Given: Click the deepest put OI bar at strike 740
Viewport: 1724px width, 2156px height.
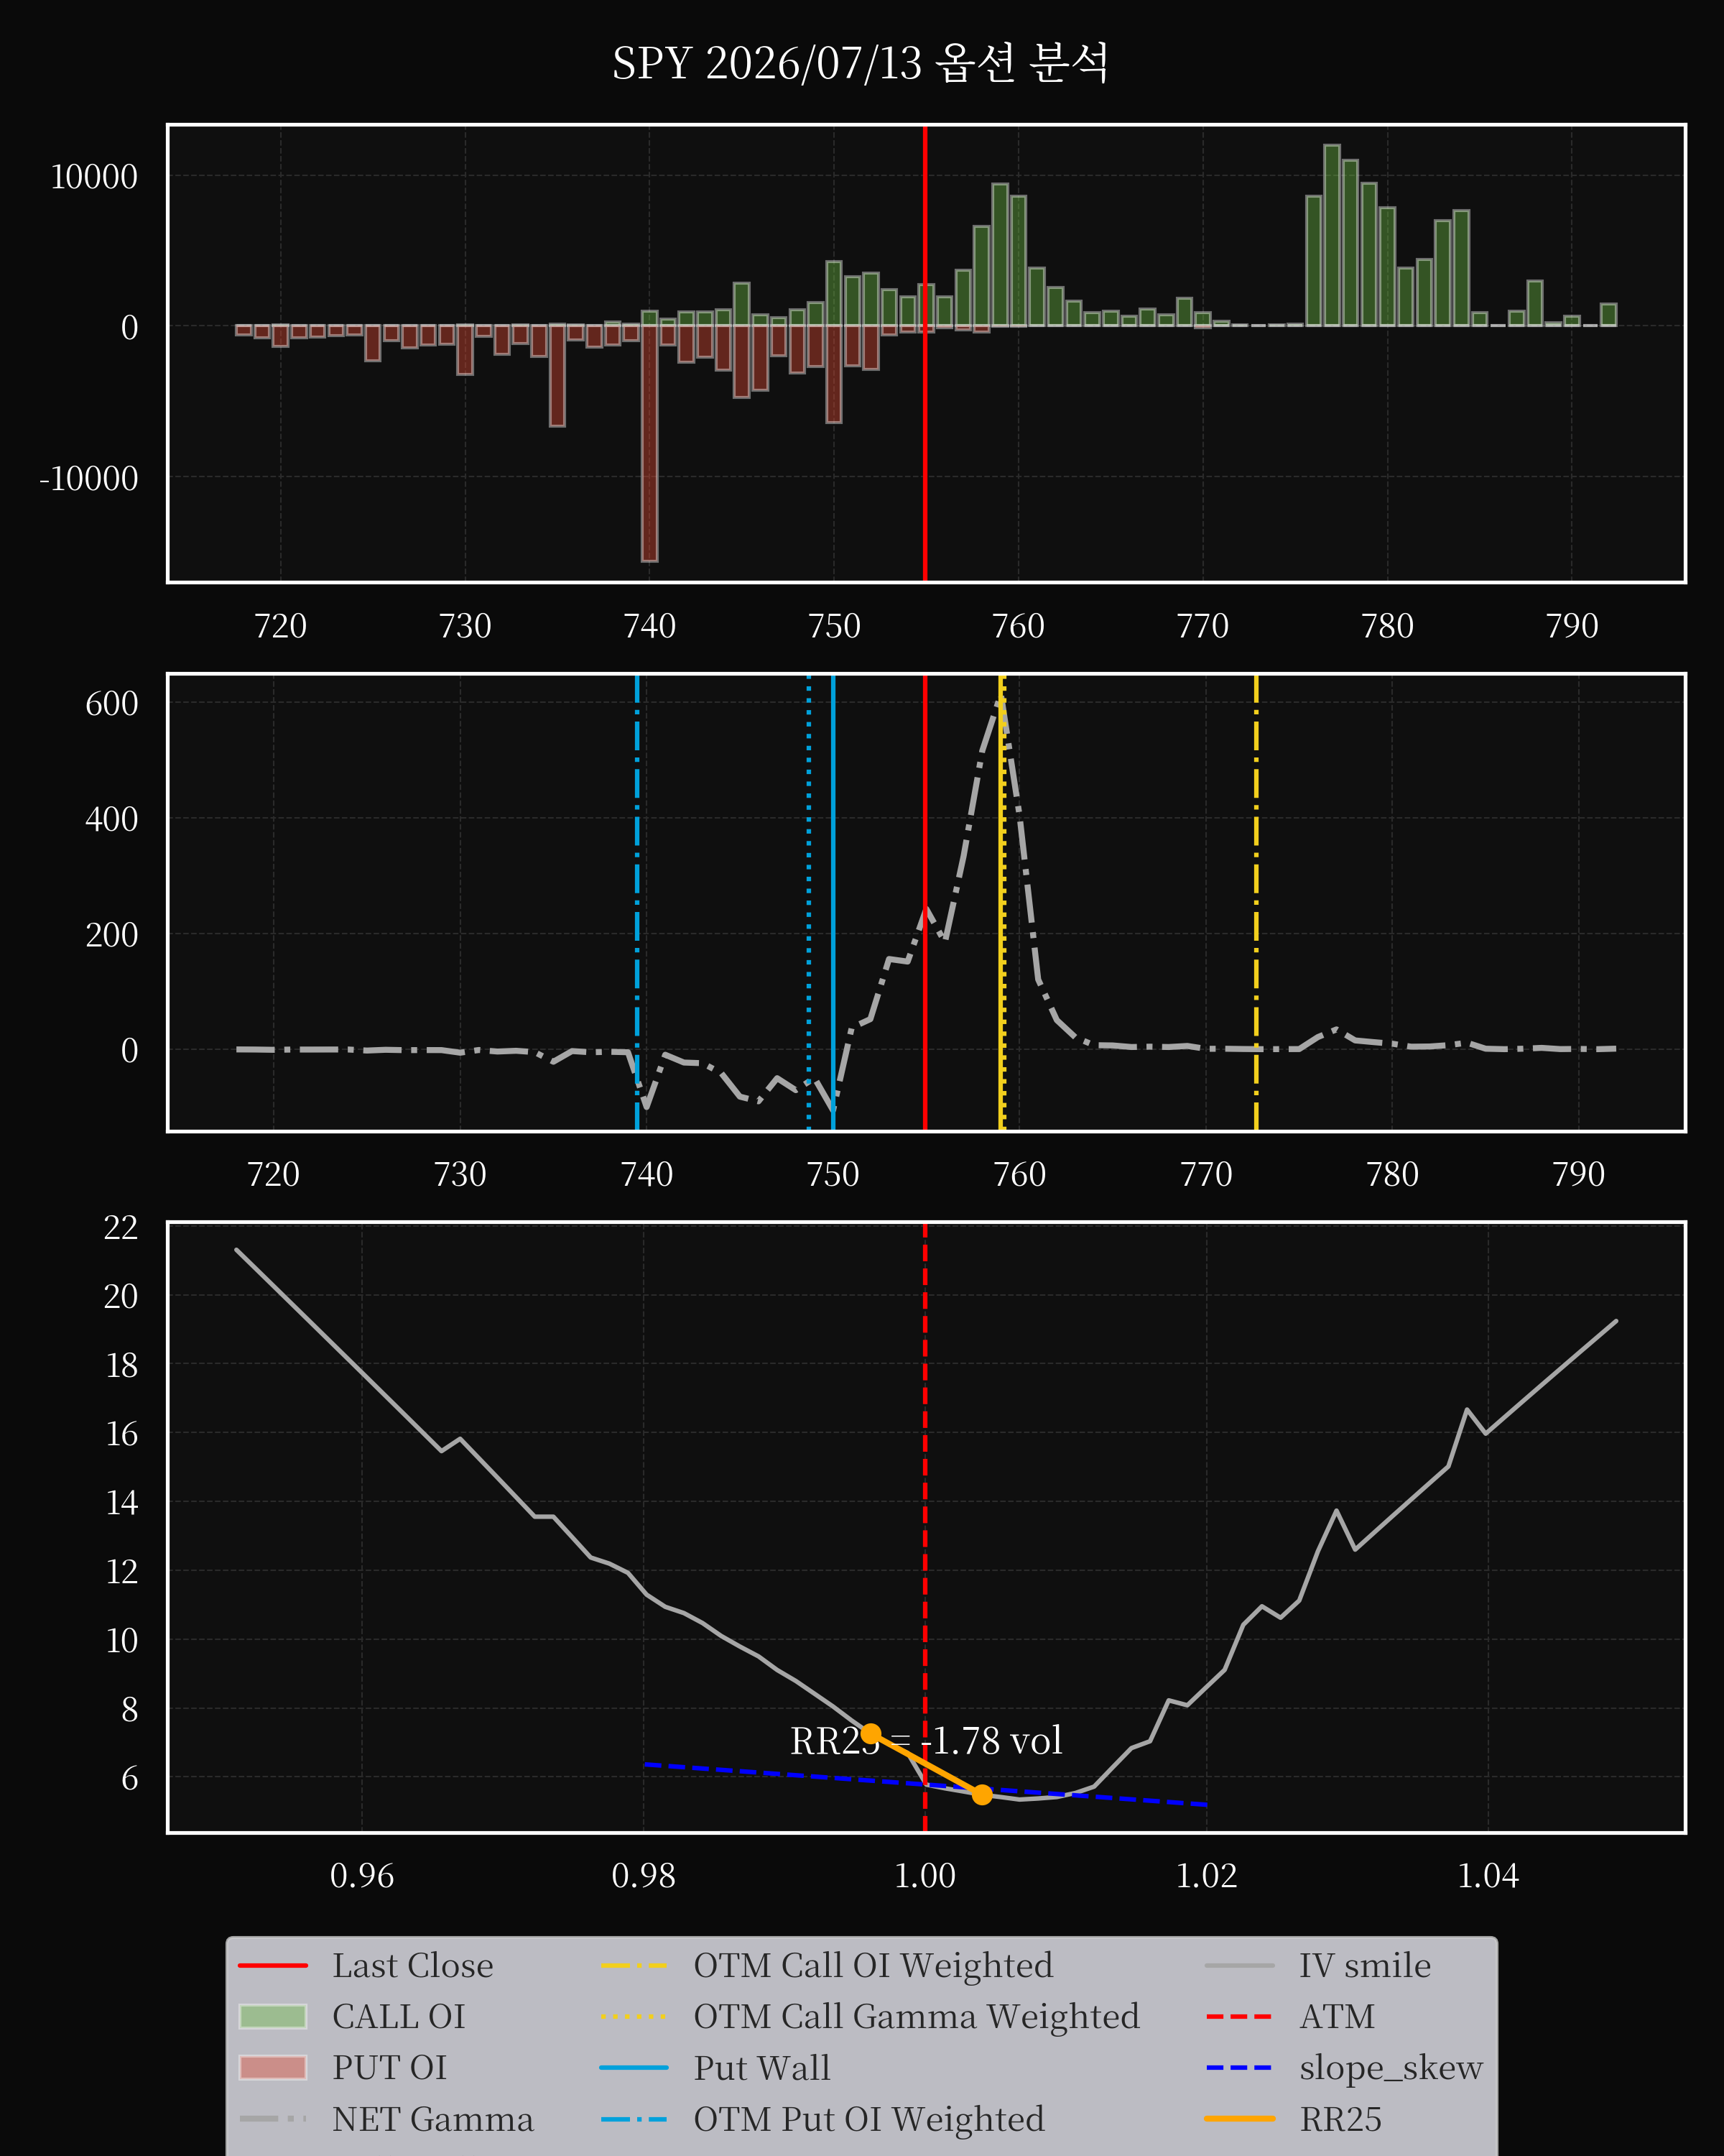Looking at the screenshot, I should pyautogui.click(x=649, y=443).
